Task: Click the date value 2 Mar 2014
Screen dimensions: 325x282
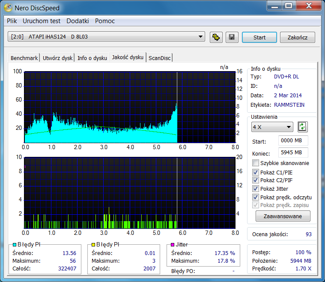Action: [288, 96]
